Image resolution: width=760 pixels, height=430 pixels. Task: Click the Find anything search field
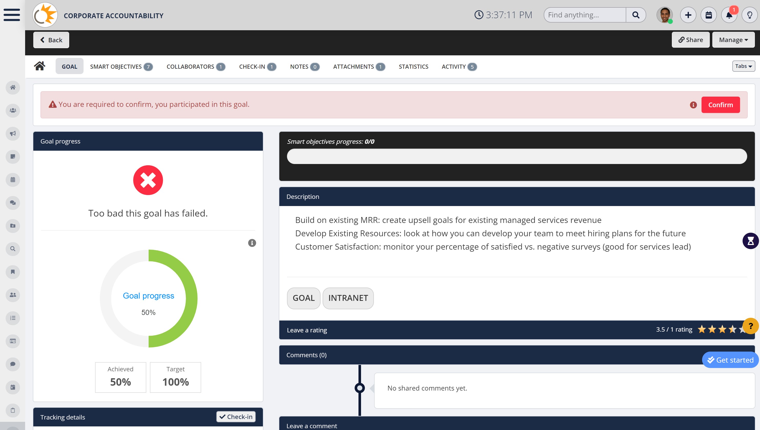[x=585, y=15]
